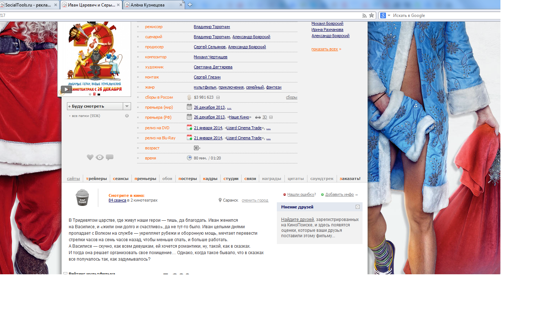Click the clock icon in время row
Screen dimensions: 553x311
(x=189, y=158)
